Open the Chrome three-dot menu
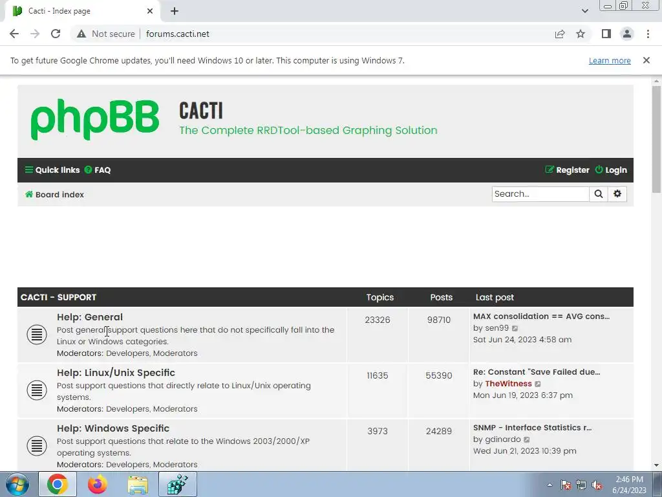Viewport: 662px width, 497px height. pyautogui.click(x=648, y=34)
